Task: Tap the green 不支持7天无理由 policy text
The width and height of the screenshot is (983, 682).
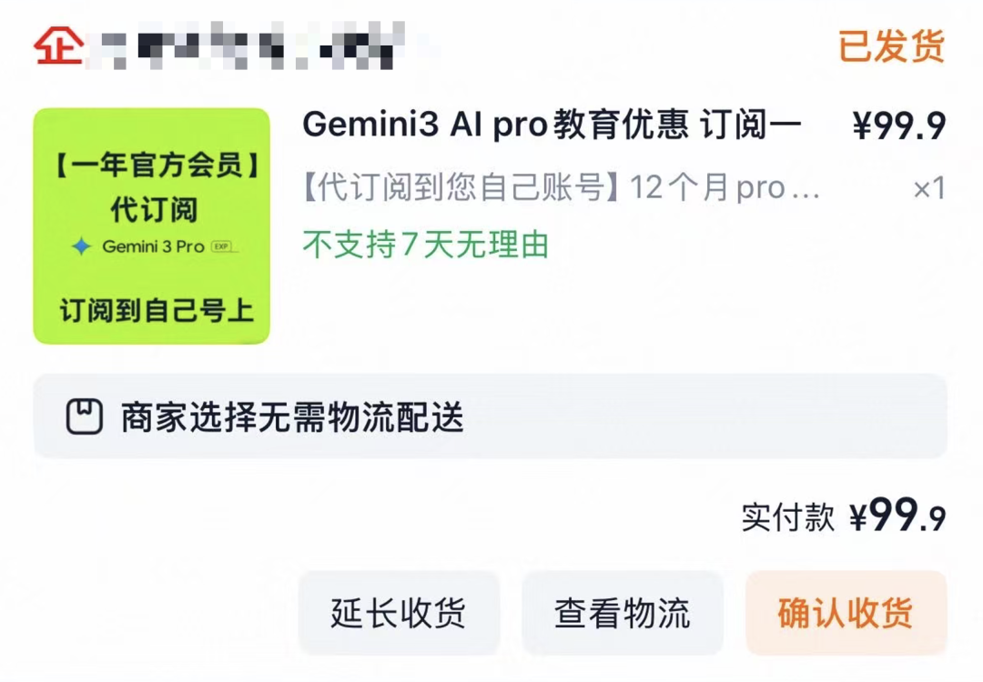Action: pyautogui.click(x=425, y=244)
